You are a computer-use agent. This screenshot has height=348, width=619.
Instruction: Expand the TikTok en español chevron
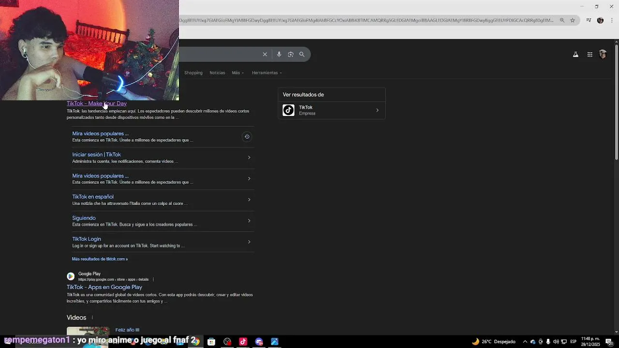tap(249, 200)
